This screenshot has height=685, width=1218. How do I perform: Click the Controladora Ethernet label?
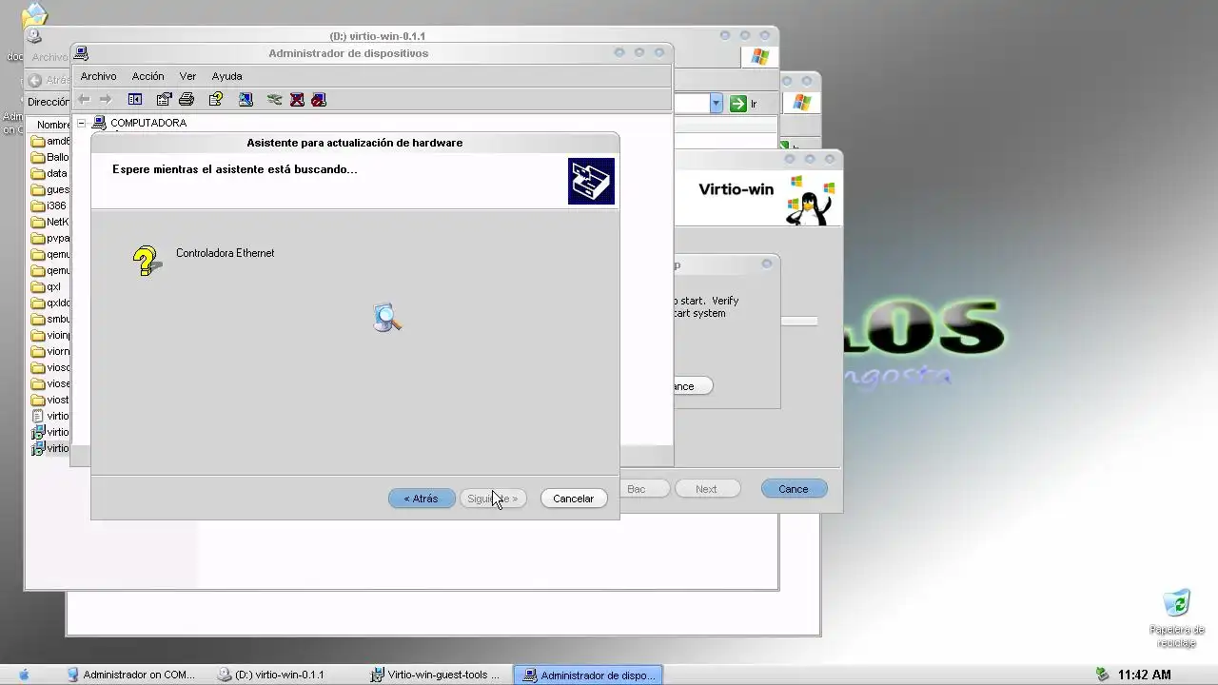[225, 253]
